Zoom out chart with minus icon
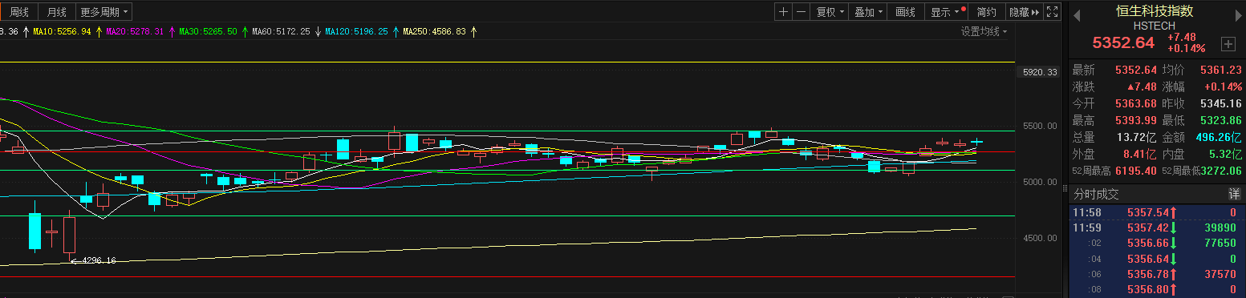 [801, 12]
